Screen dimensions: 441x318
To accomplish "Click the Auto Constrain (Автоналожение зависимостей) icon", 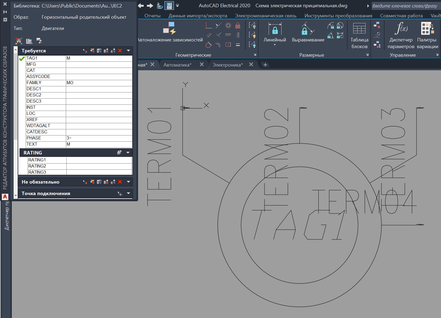I will [x=169, y=28].
